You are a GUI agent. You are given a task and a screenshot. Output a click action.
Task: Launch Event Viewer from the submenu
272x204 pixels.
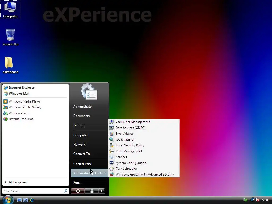tap(144, 134)
